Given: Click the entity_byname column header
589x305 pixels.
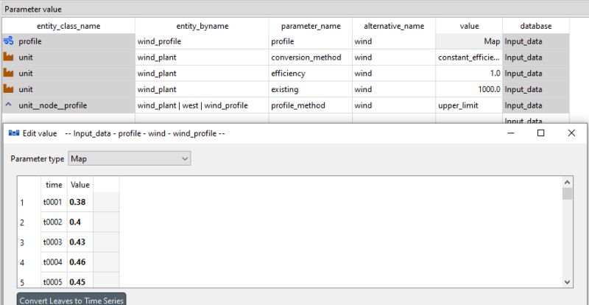Looking at the screenshot, I should pyautogui.click(x=202, y=26).
